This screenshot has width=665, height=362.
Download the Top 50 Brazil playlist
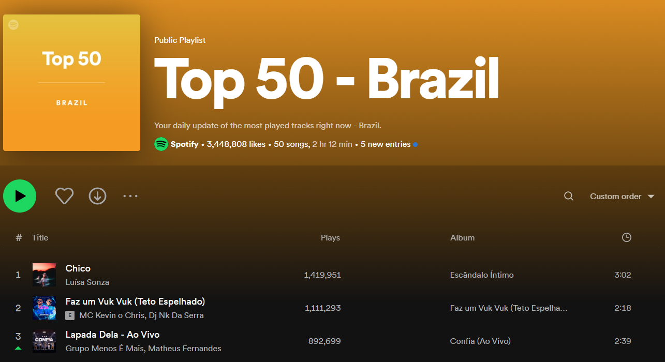[97, 196]
